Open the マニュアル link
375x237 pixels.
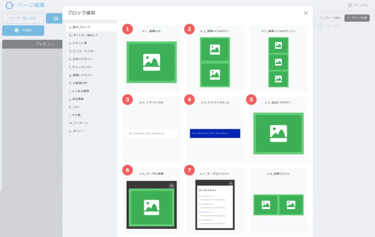point(358,5)
